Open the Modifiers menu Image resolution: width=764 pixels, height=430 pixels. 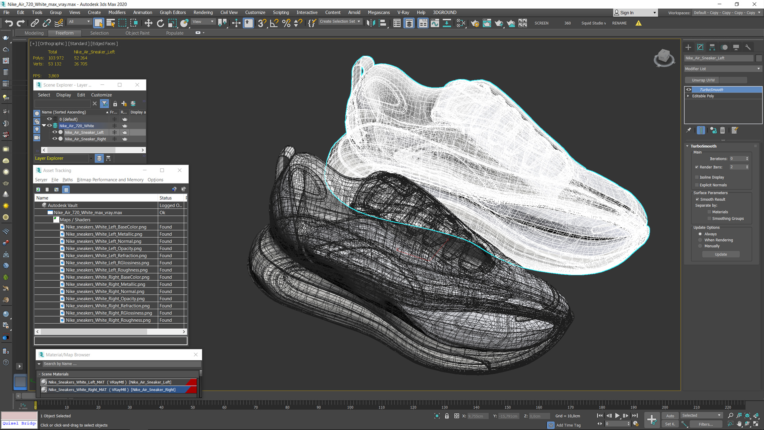click(117, 12)
